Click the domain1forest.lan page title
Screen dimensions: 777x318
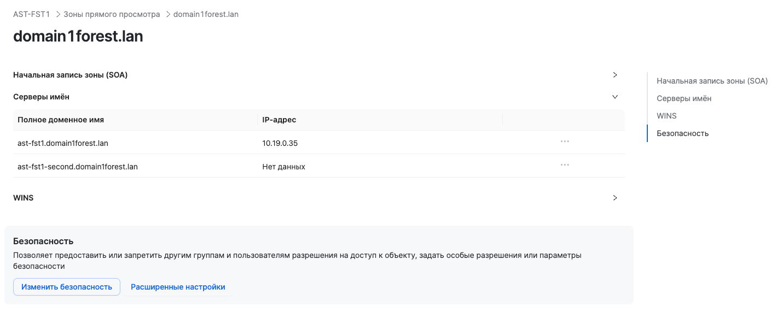click(77, 36)
